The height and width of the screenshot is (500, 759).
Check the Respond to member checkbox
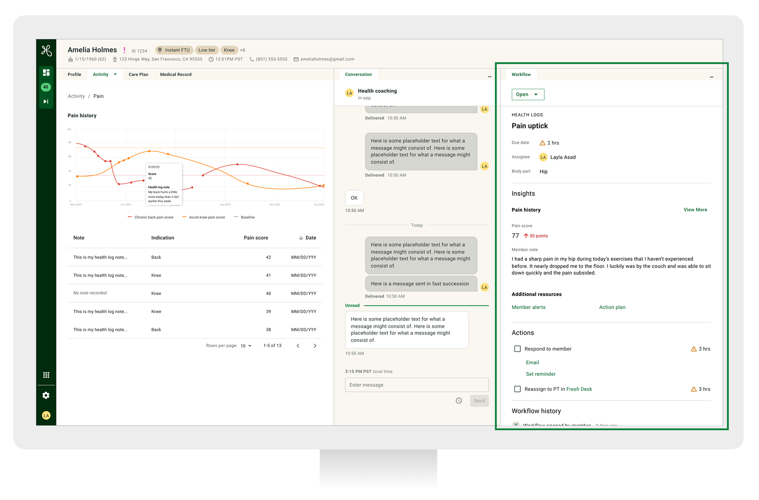517,349
